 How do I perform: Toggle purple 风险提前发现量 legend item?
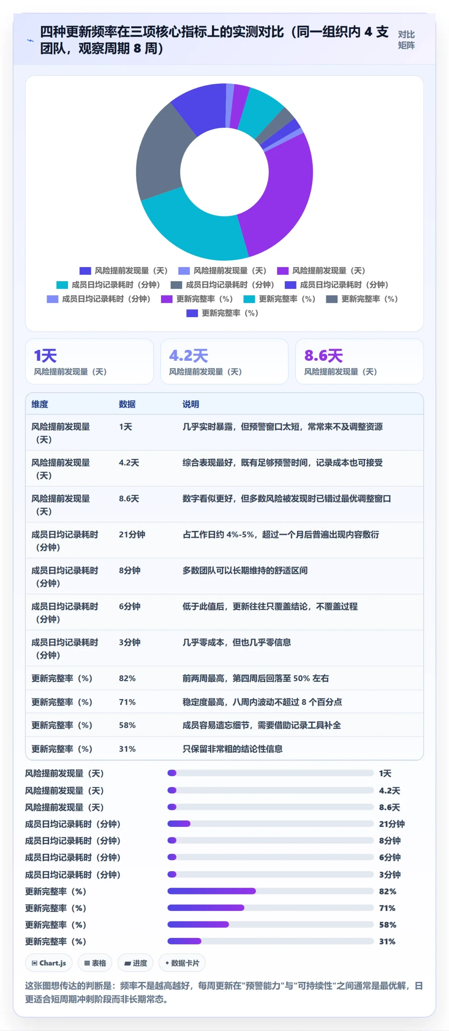[321, 271]
